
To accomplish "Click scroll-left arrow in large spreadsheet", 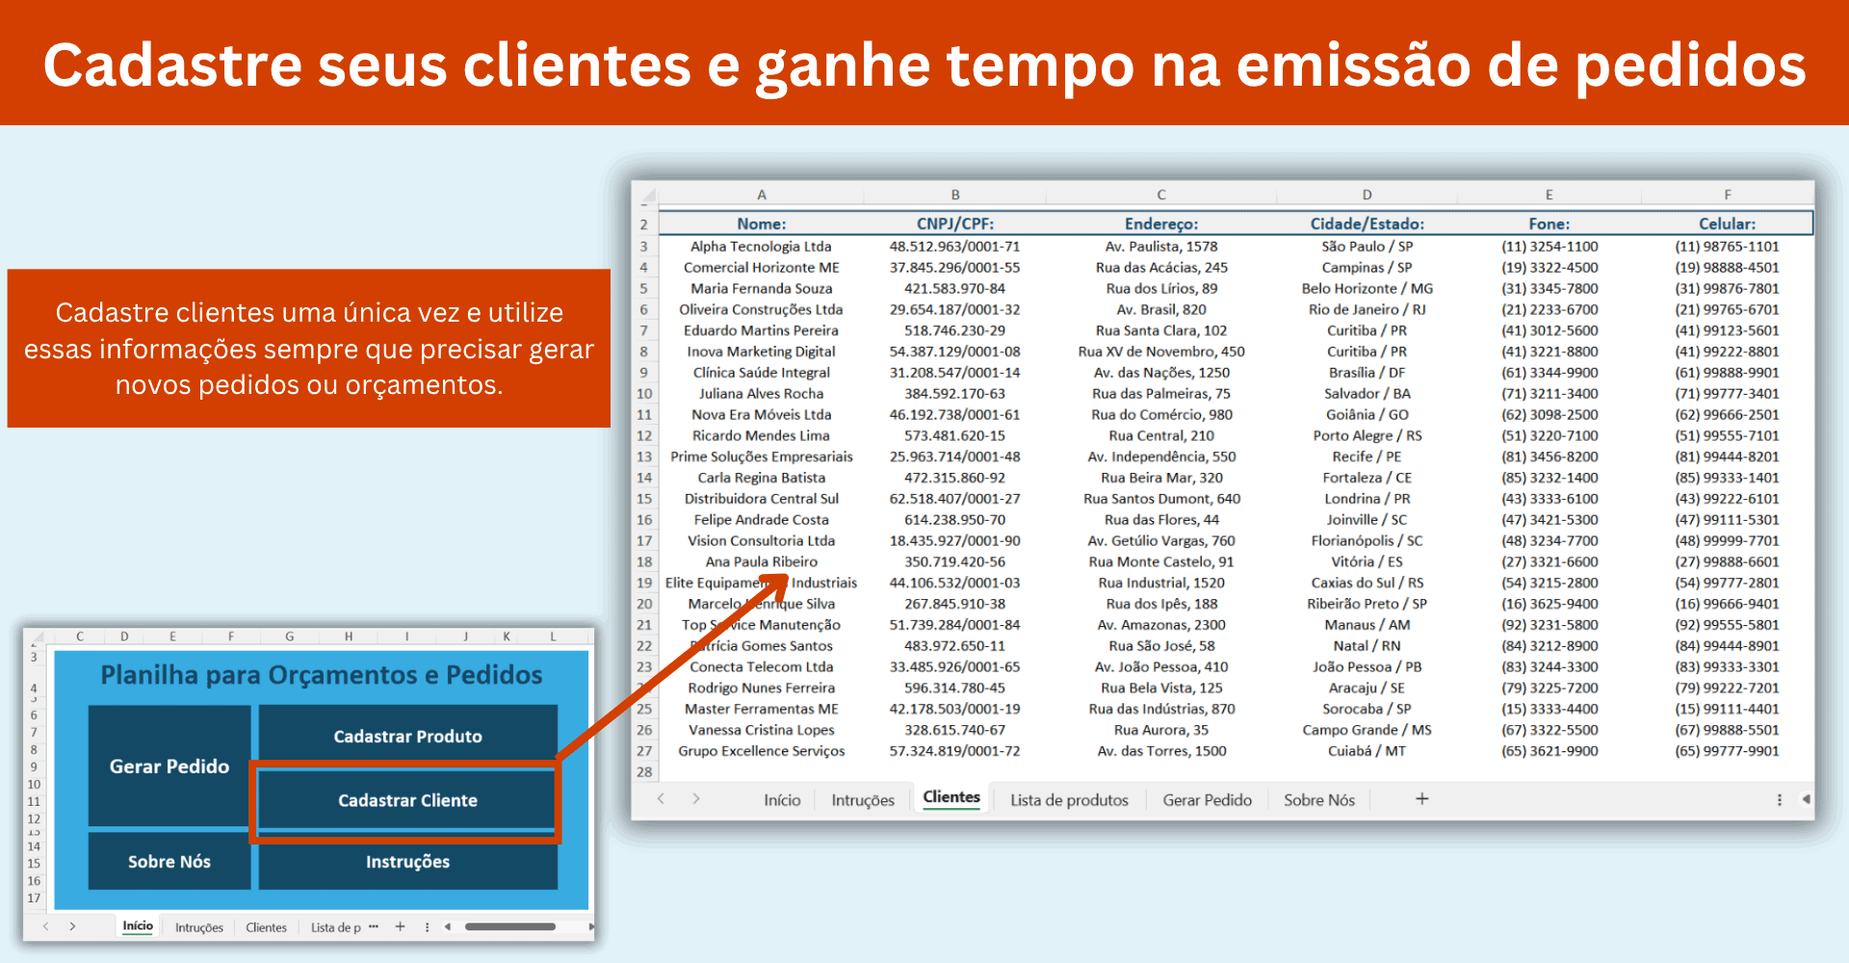I will 1806,799.
